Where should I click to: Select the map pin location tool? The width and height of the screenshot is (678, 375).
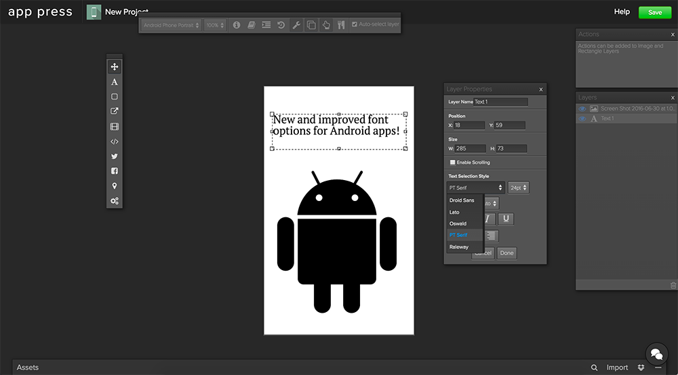coord(114,186)
